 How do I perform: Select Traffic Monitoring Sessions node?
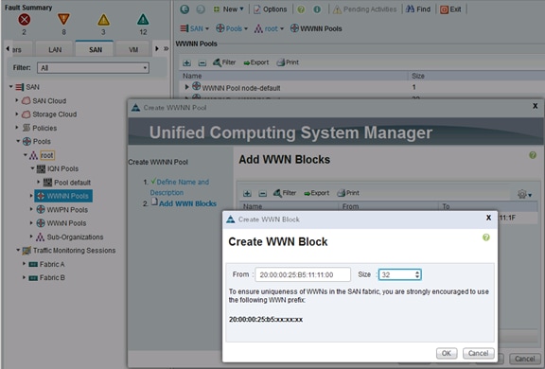pos(74,251)
